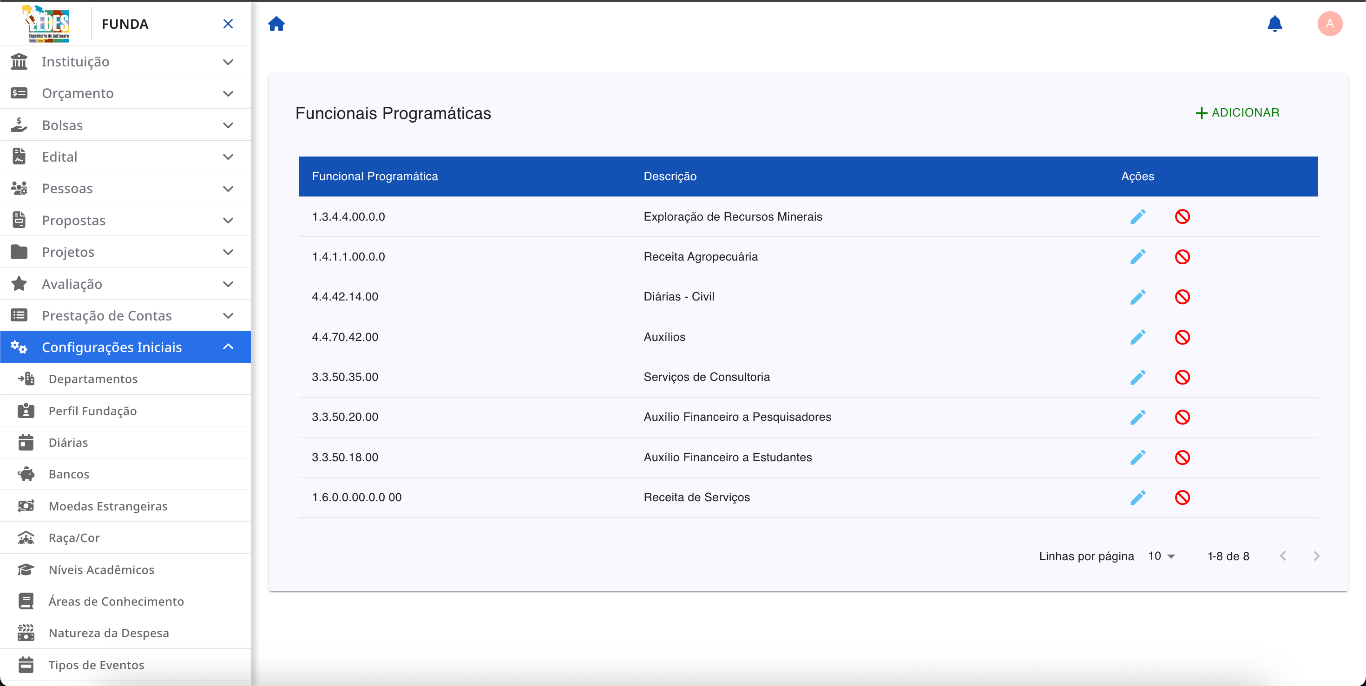Click the FEDES logo
1366x686 pixels.
pyautogui.click(x=48, y=24)
